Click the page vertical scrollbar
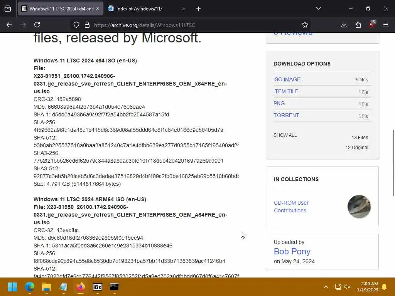 (x=393, y=163)
